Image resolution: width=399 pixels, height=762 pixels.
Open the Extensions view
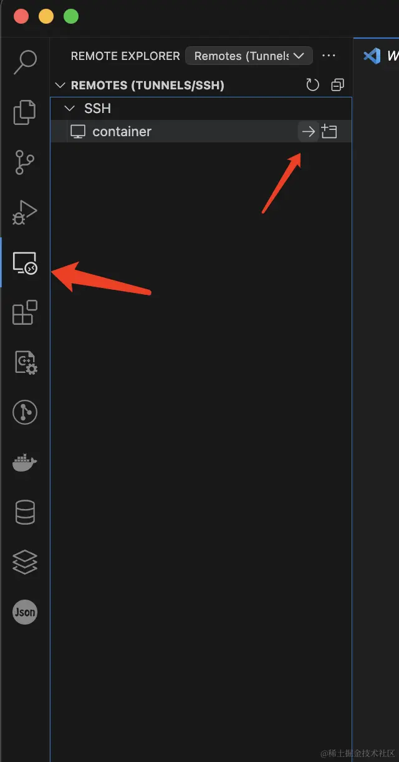tap(25, 312)
